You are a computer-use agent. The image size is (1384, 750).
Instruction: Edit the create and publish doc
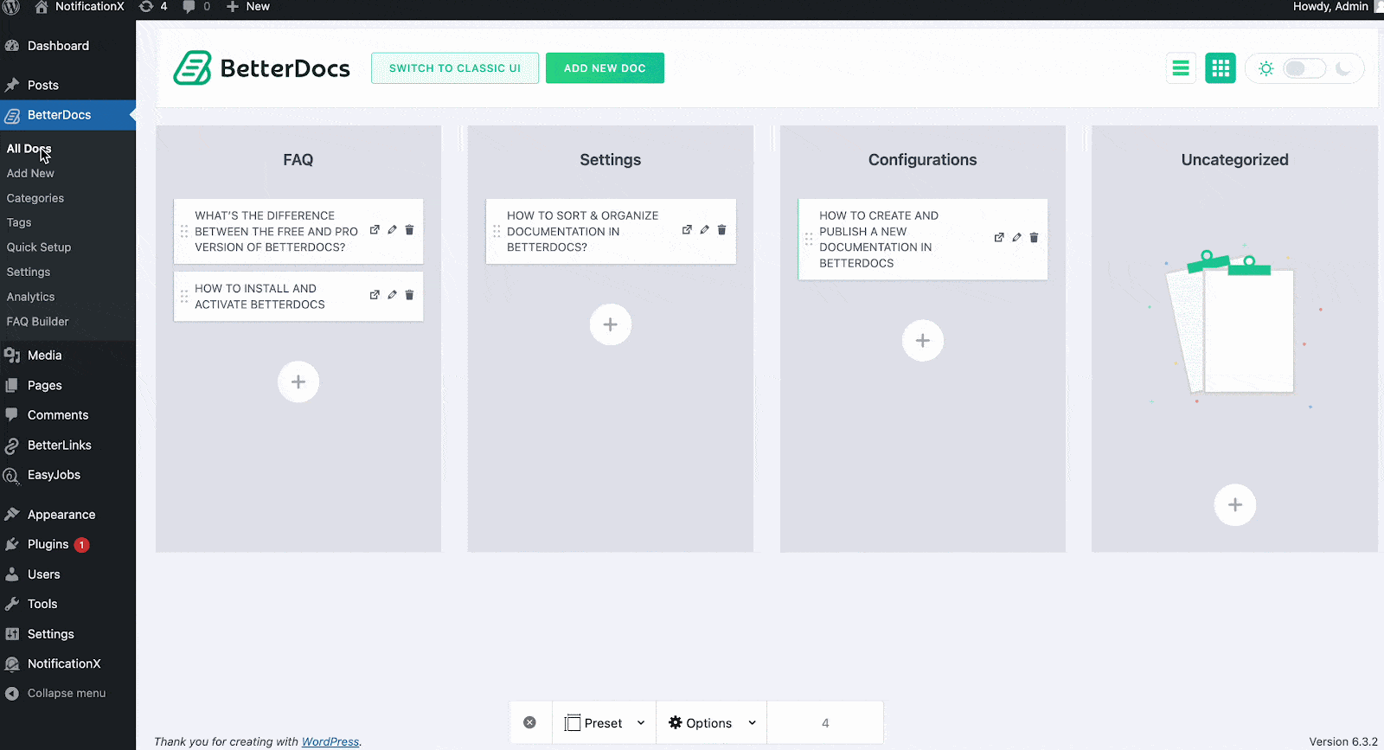[1016, 237]
